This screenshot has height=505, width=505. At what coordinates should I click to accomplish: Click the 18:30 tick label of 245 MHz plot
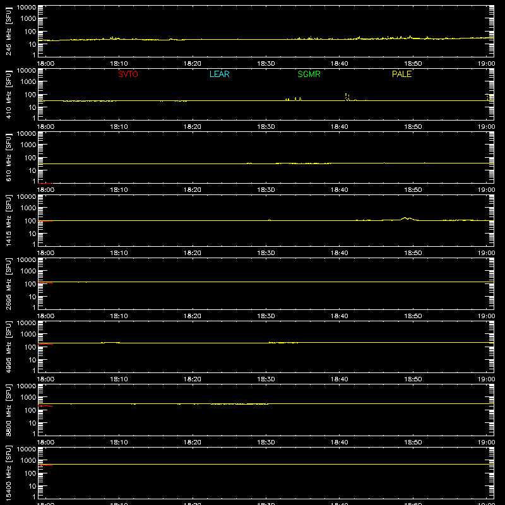tap(266, 64)
